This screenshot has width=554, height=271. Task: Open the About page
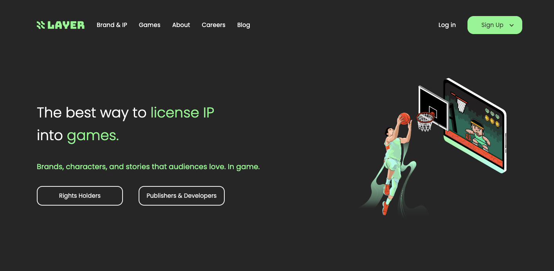click(181, 25)
